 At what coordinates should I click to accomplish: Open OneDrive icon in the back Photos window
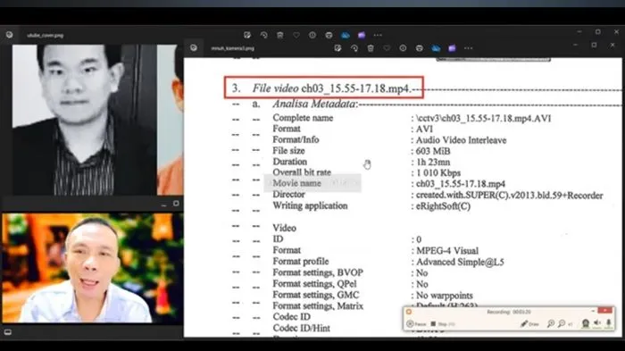(x=346, y=35)
